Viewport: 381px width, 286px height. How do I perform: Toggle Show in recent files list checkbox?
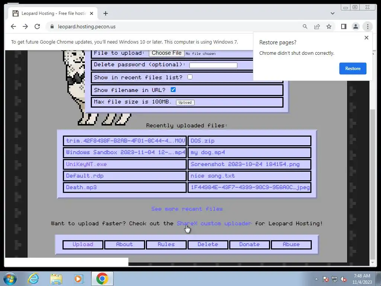pos(190,77)
